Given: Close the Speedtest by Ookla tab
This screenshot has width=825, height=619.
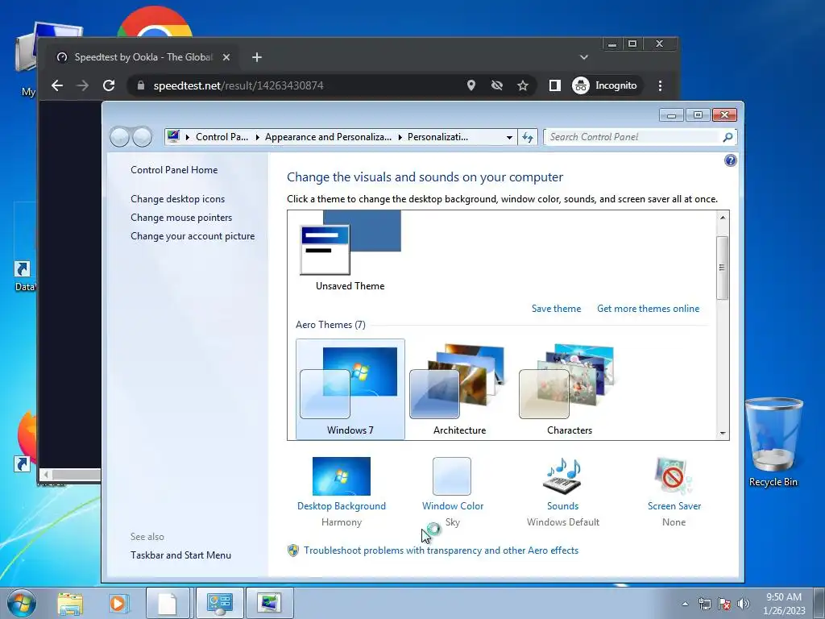Looking at the screenshot, I should point(226,57).
